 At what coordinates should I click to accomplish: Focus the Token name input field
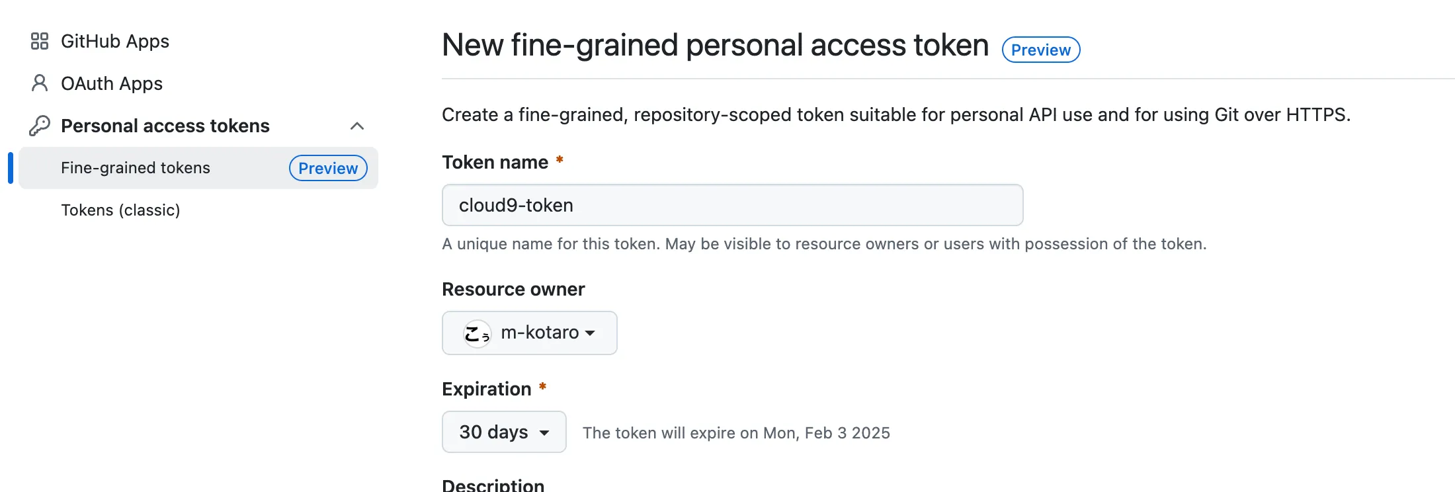(x=732, y=205)
